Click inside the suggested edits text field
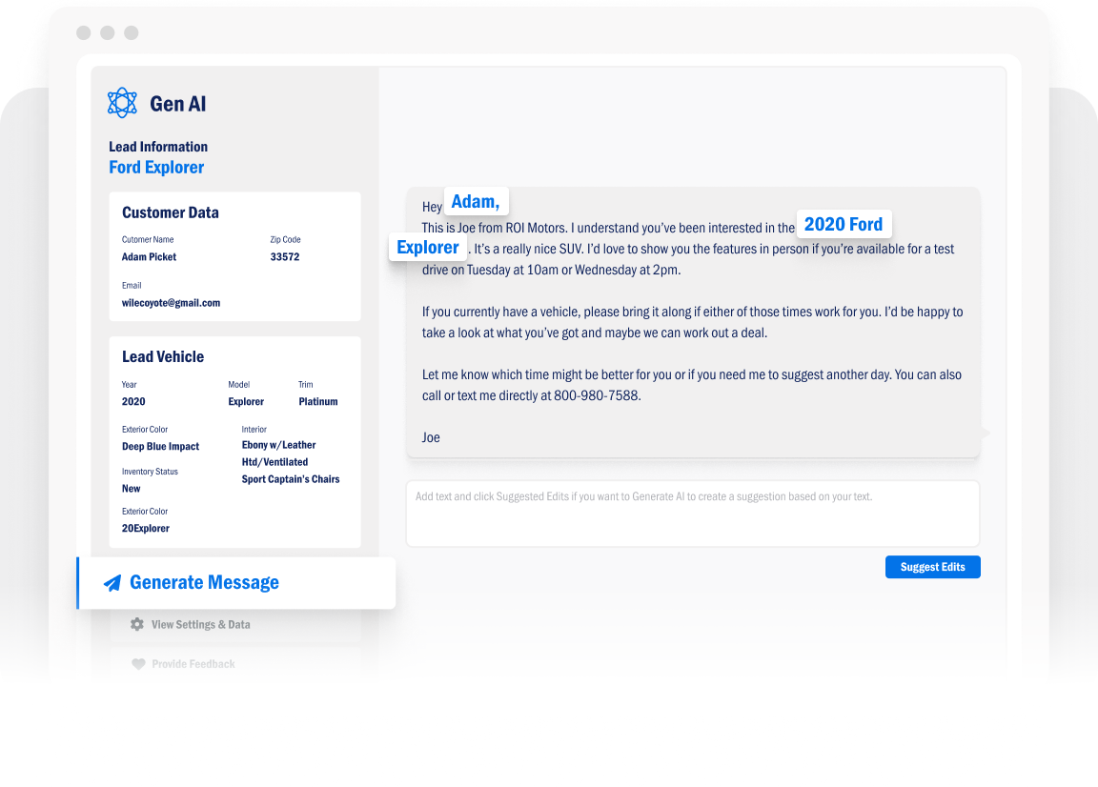Viewport: 1098px width, 787px height. click(693, 514)
